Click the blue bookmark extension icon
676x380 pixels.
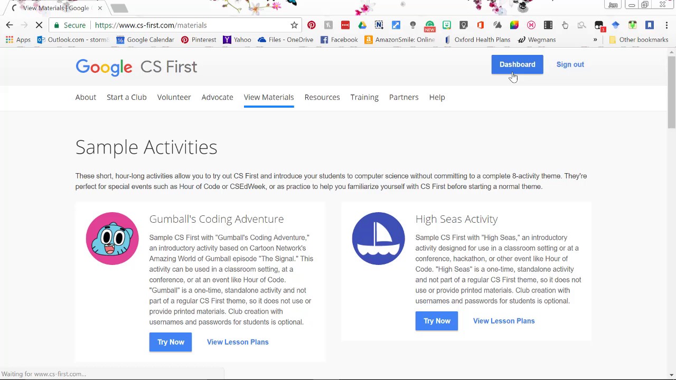(x=650, y=25)
